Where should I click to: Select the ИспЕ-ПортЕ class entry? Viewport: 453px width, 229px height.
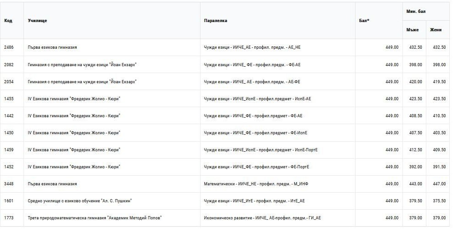(261, 150)
